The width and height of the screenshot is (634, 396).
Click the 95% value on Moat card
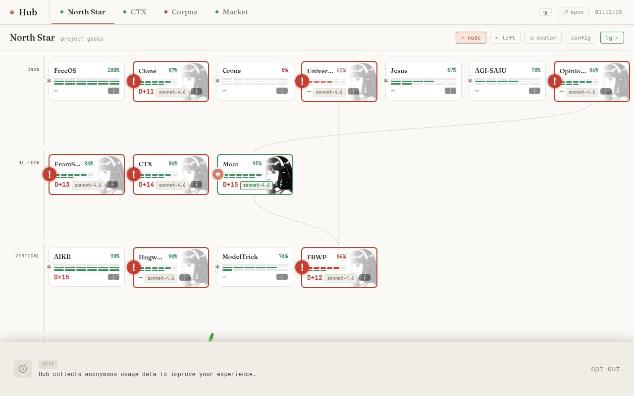pos(257,163)
